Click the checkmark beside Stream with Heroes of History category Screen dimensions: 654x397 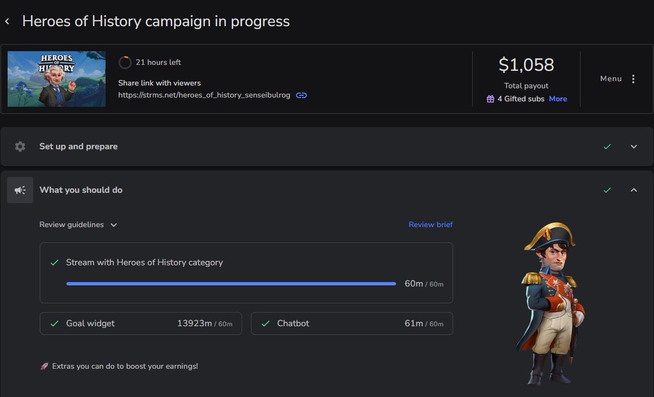pyautogui.click(x=54, y=262)
